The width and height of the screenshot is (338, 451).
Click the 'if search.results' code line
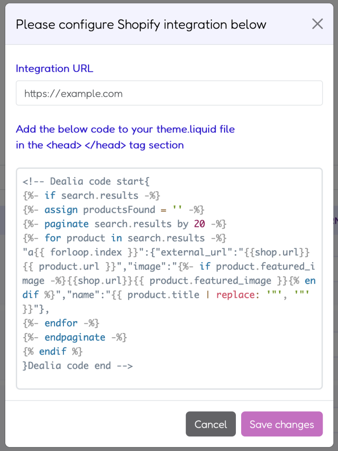pos(91,196)
